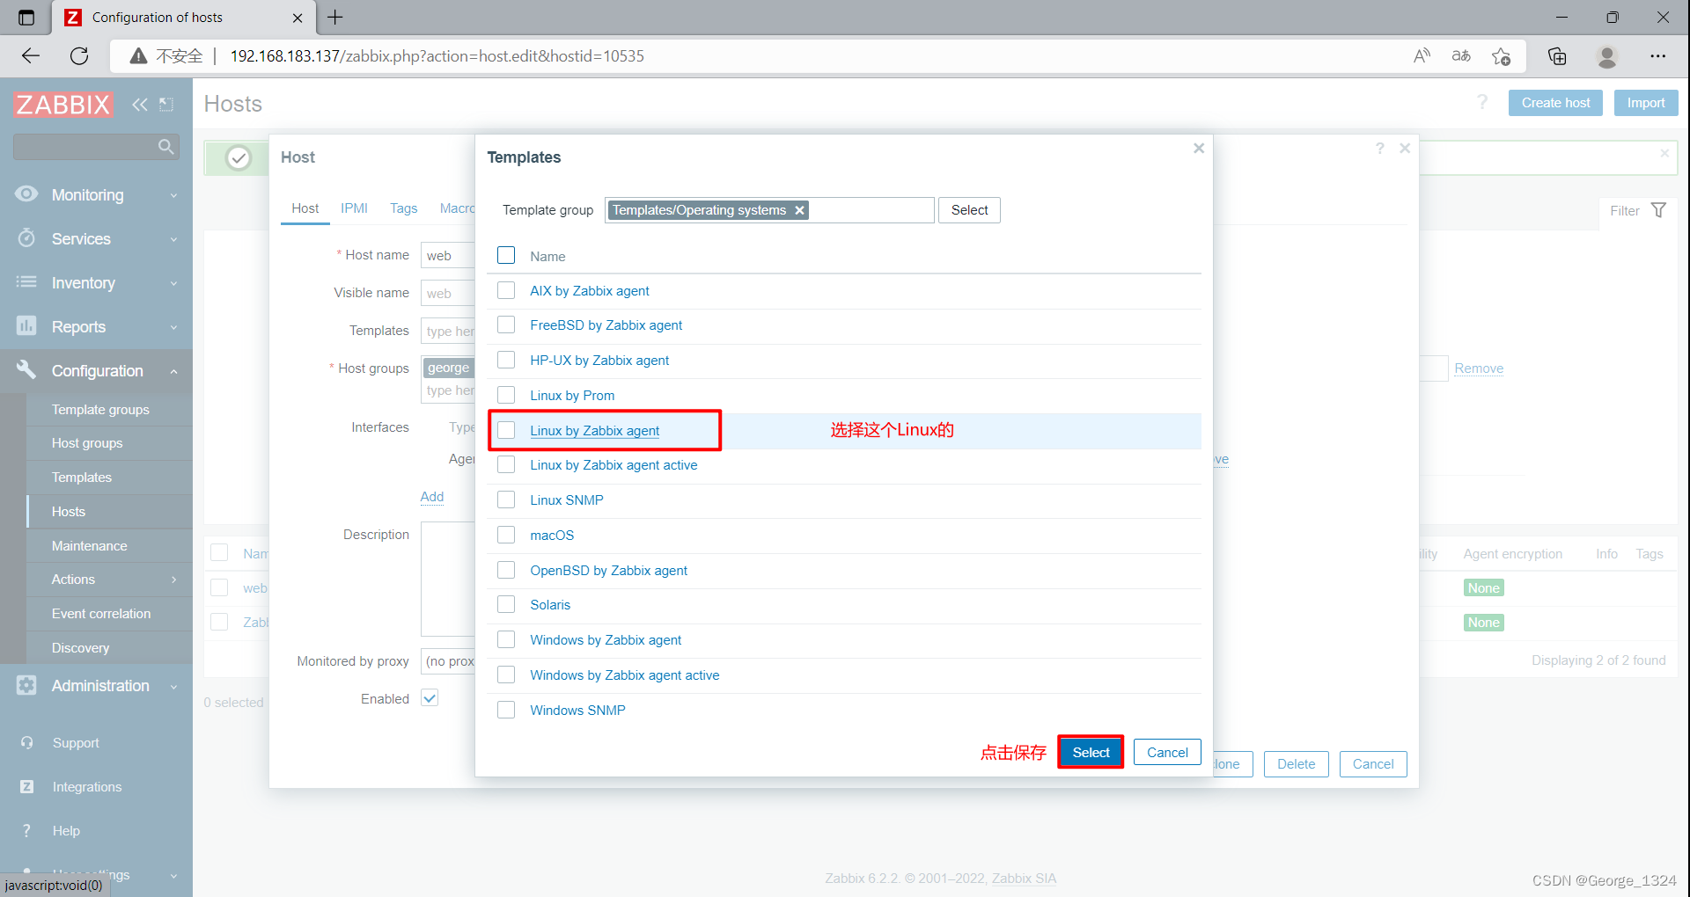Click the Support headset icon
1690x897 pixels.
coord(27,743)
